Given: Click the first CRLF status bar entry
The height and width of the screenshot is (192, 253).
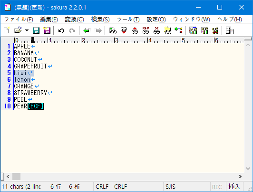Looking at the screenshot, I should pos(102,187).
